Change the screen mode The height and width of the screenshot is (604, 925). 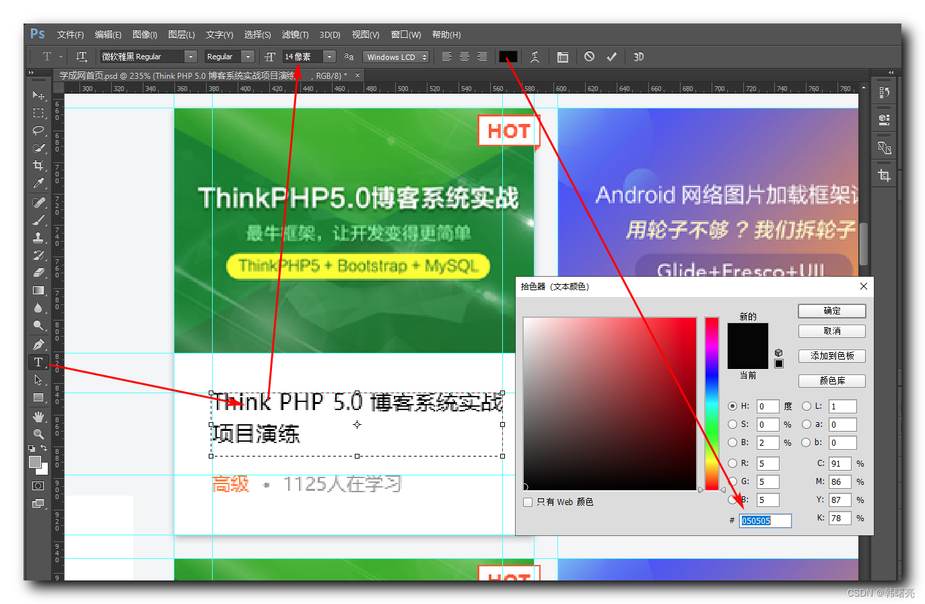pyautogui.click(x=38, y=503)
